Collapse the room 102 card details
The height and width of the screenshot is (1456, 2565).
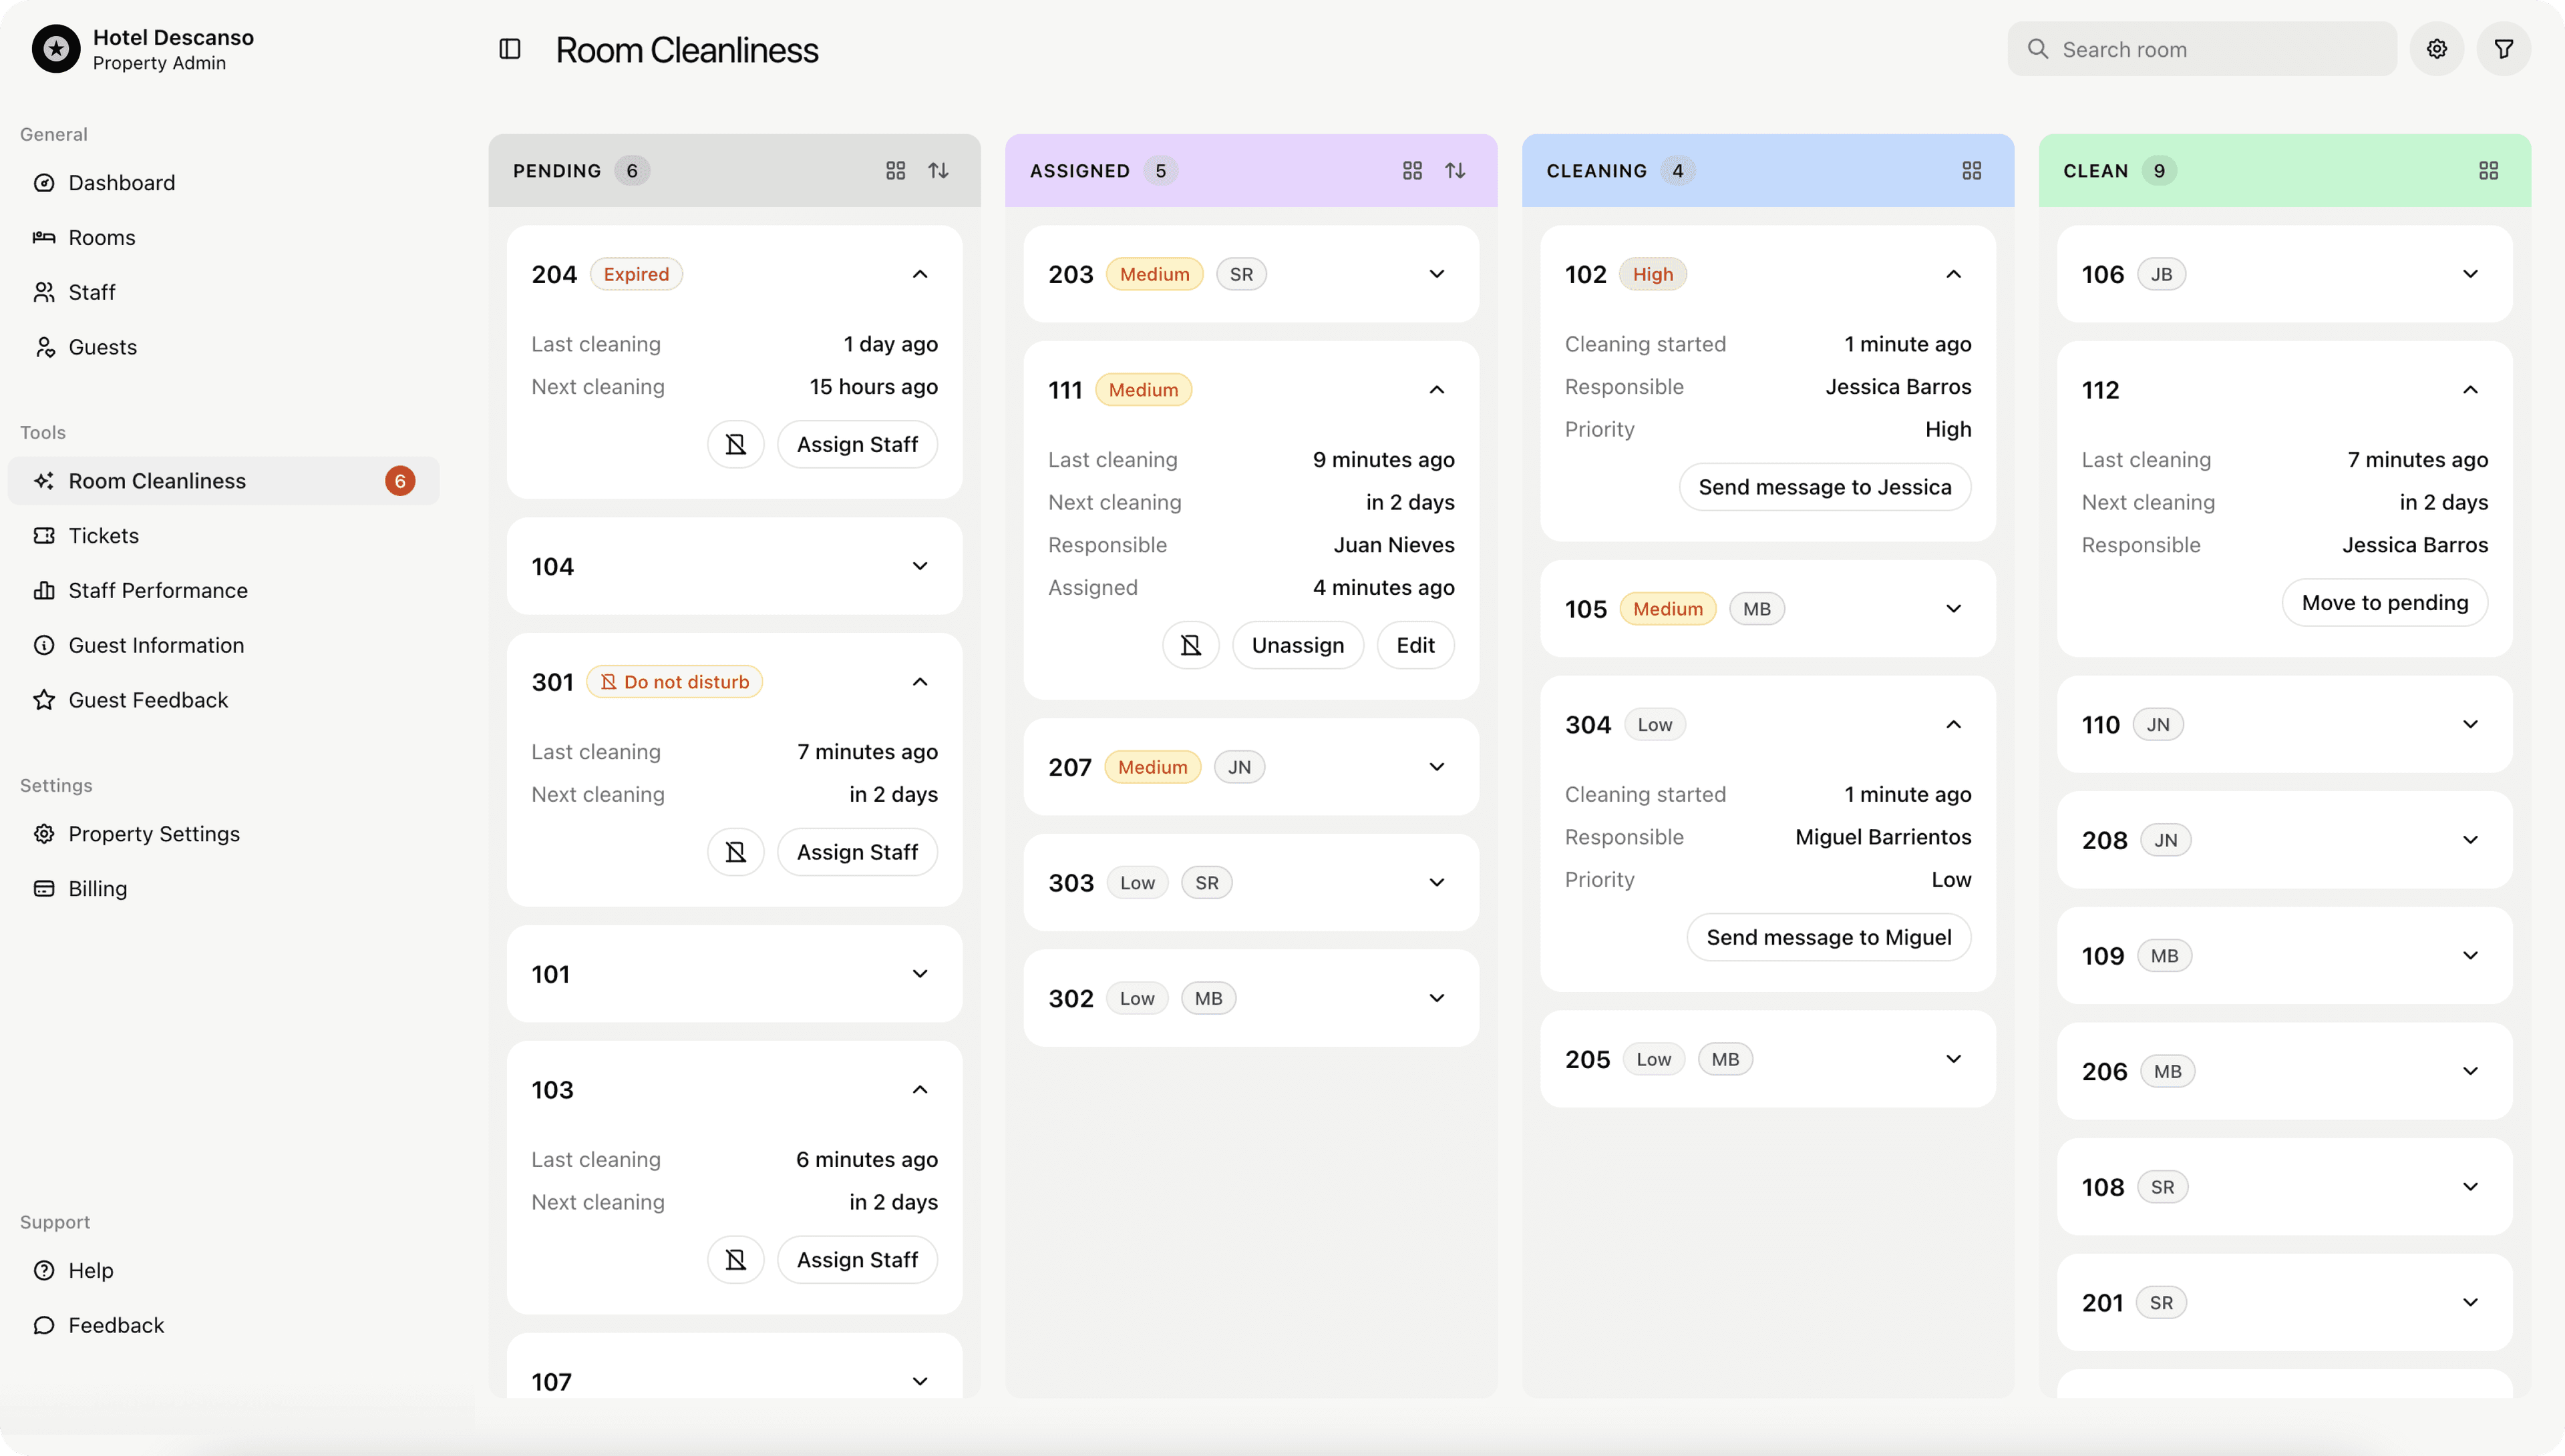(1954, 273)
